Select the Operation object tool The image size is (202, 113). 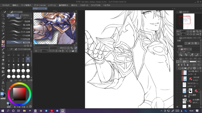[3, 23]
